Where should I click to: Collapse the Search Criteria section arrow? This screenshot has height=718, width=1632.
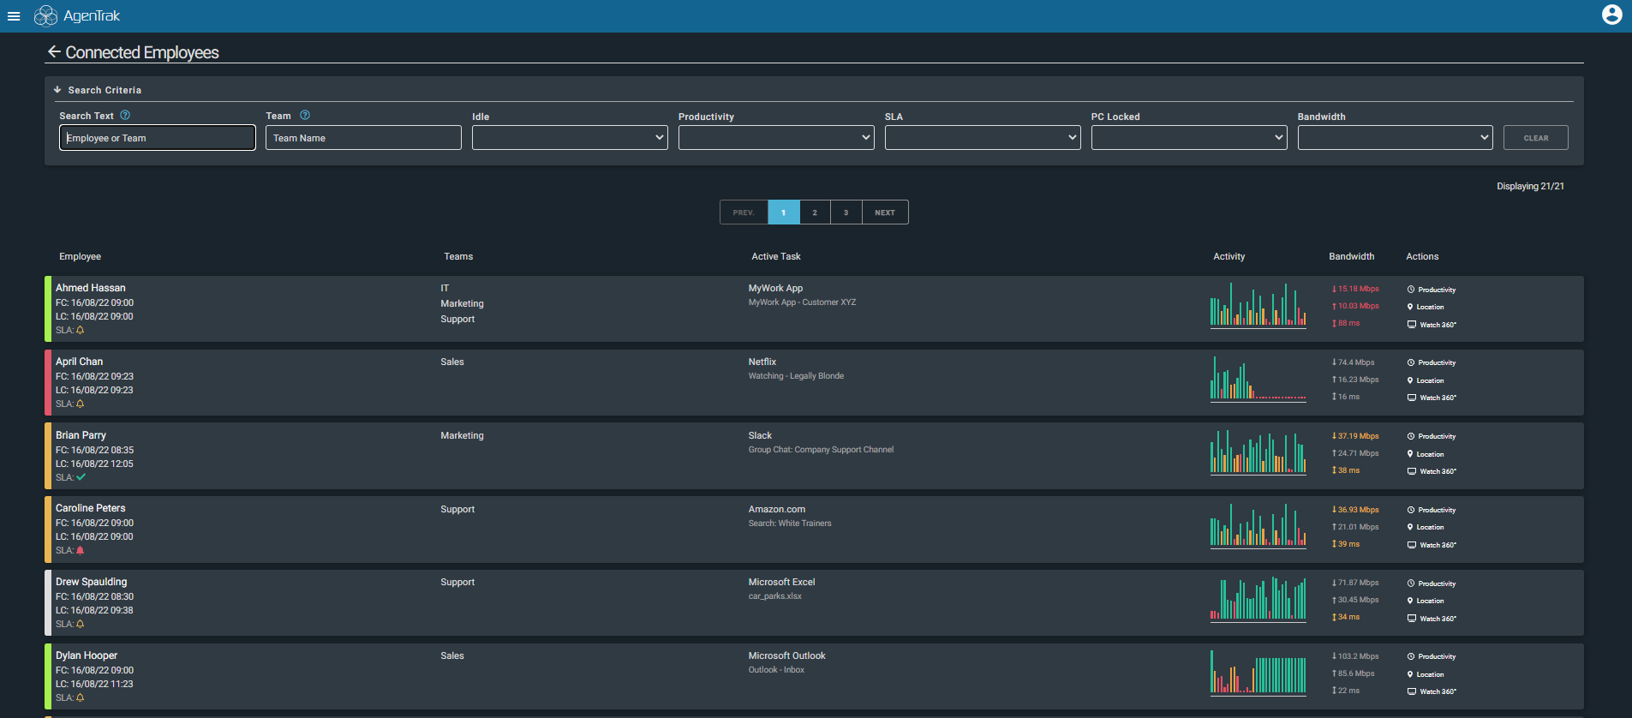tap(57, 90)
